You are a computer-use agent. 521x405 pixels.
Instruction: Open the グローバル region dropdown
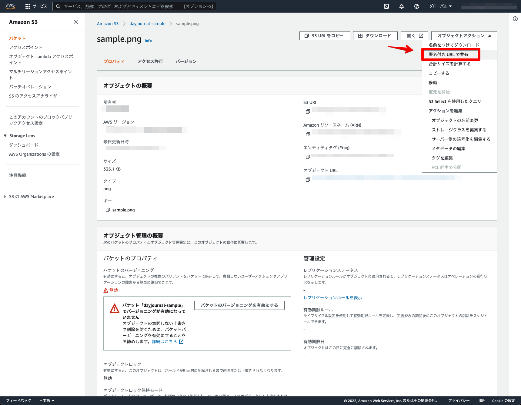point(440,6)
